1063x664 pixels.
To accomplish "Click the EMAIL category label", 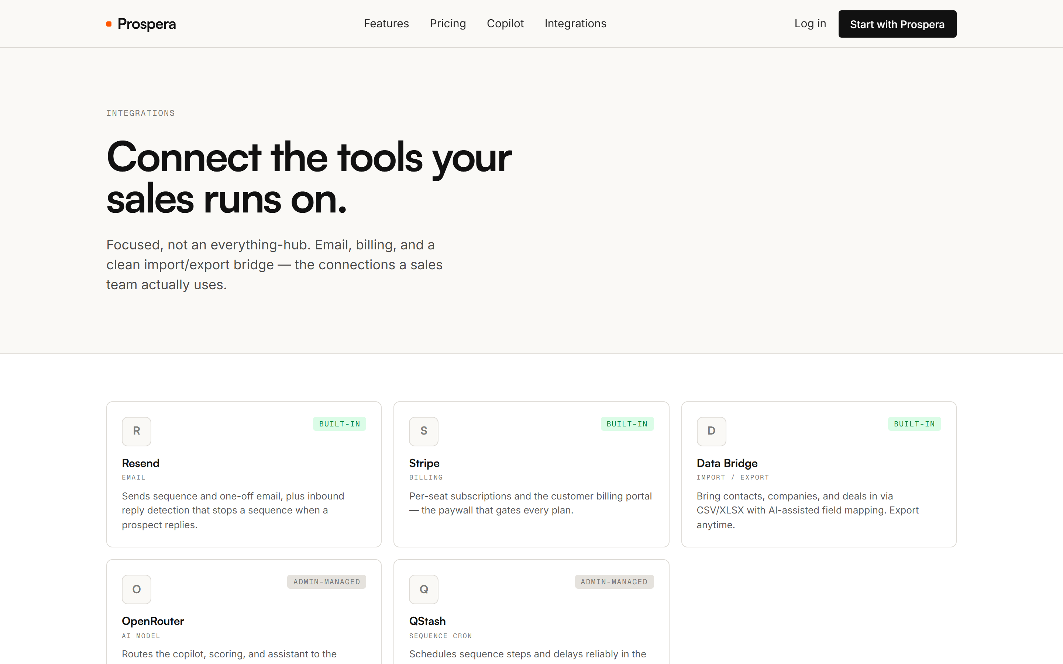I will tap(134, 477).
